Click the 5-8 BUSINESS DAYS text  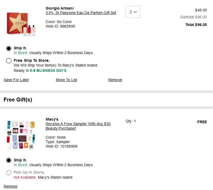[48, 70]
